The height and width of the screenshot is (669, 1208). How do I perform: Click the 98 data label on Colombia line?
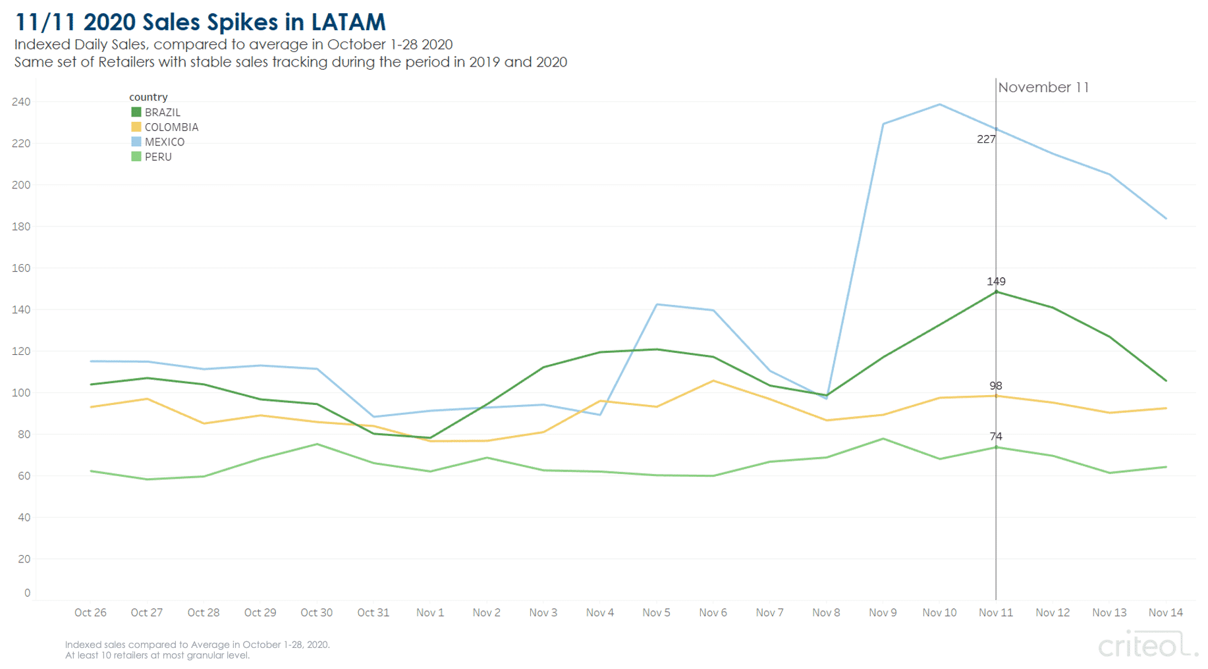pyautogui.click(x=996, y=386)
